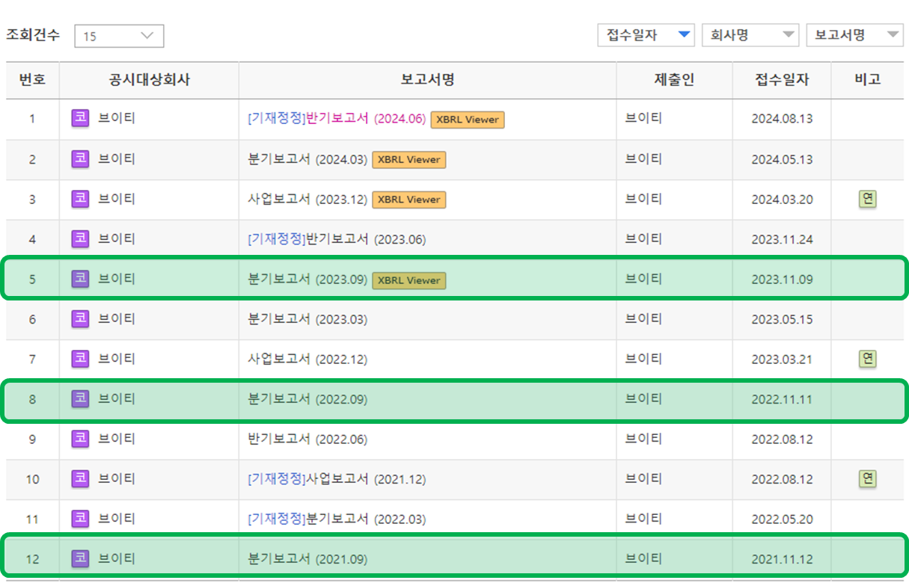This screenshot has height=586, width=909.
Task: Sort by 보고서명 dropdown
Action: coord(854,35)
